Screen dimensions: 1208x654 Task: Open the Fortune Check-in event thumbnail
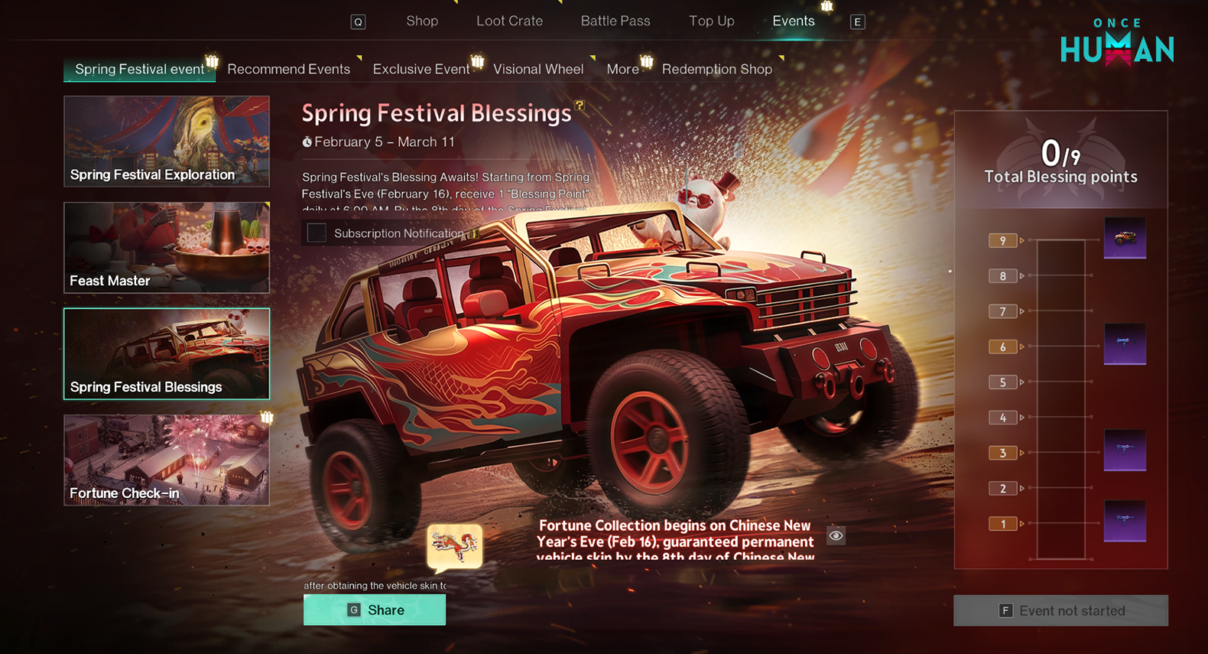pyautogui.click(x=167, y=460)
